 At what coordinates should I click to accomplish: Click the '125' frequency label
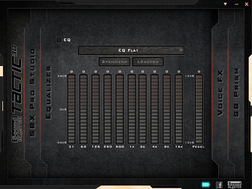coord(96,147)
